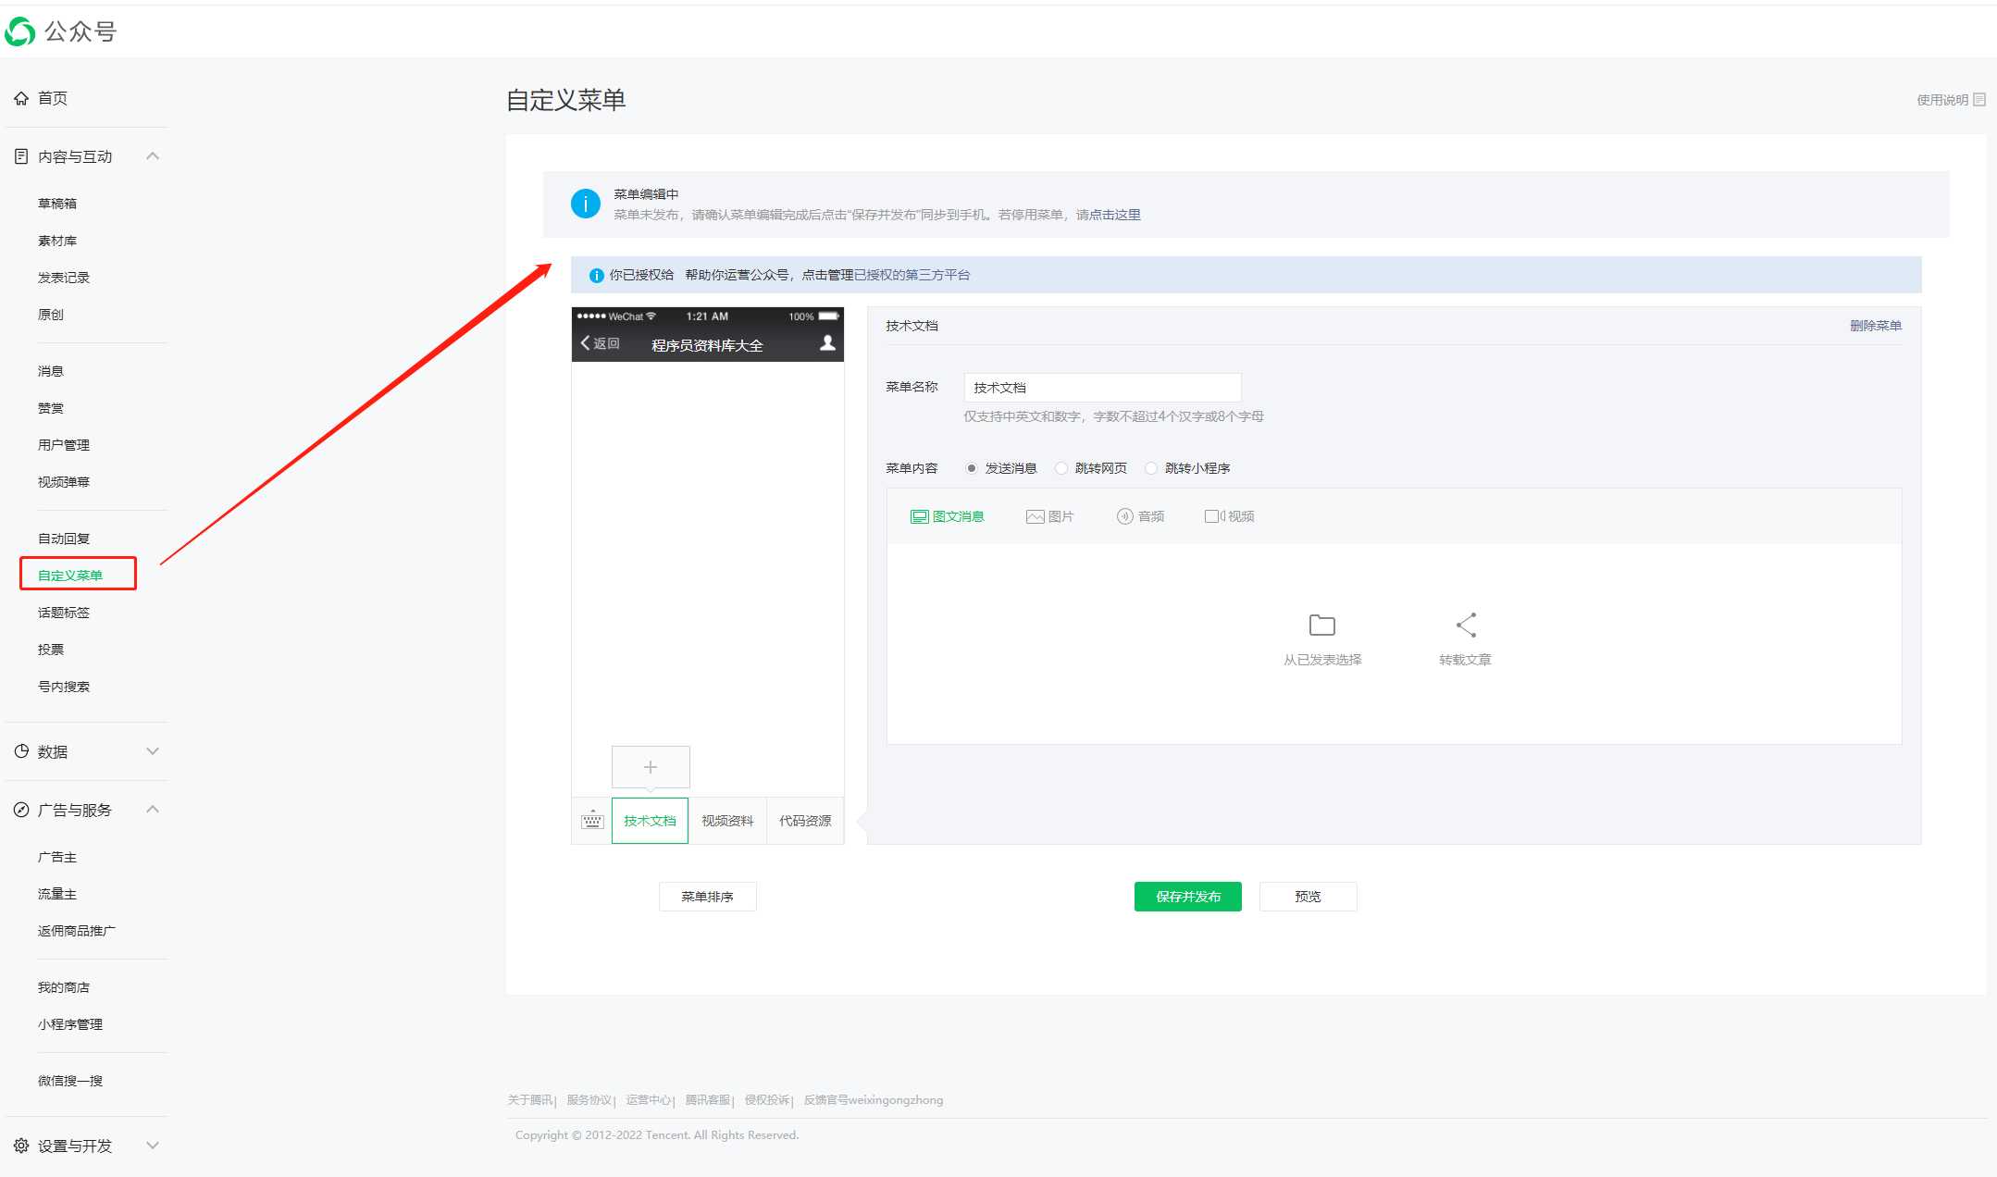Switch to the 图片 tab
This screenshot has height=1177, width=1997.
pyautogui.click(x=1049, y=516)
